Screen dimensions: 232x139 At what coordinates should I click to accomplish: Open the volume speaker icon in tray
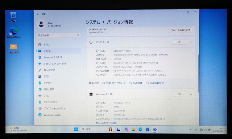[x=205, y=130]
